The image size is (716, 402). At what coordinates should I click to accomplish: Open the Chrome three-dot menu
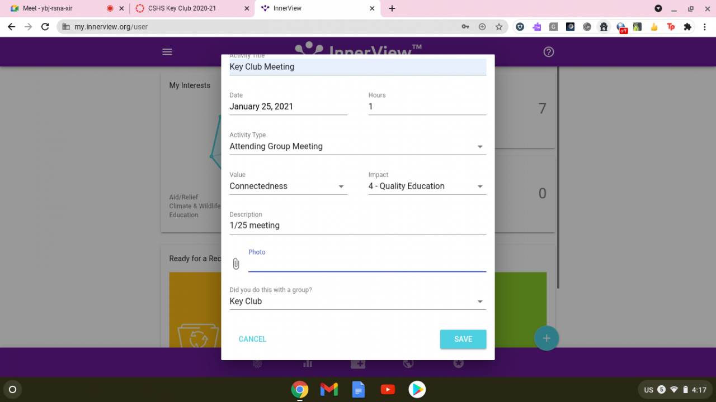click(705, 27)
